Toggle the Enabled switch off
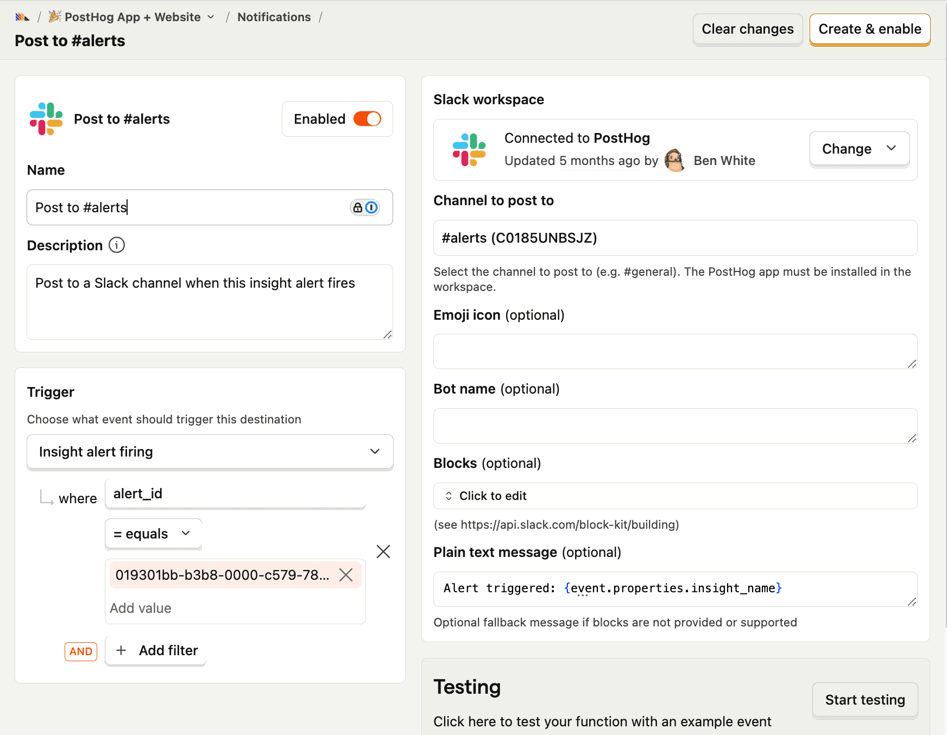 367,119
